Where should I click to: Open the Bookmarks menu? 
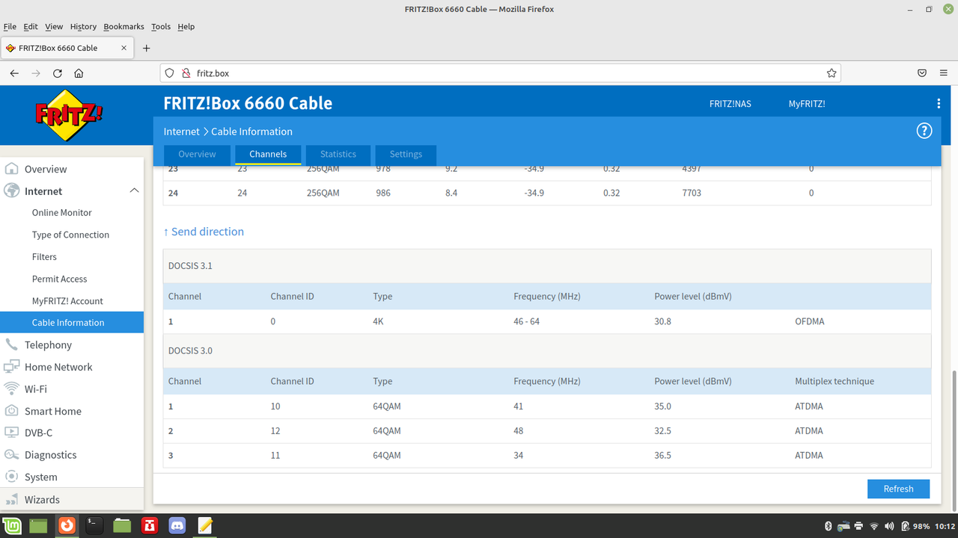(x=123, y=26)
